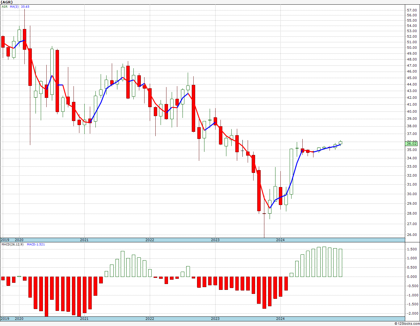Select the "50.00" price axis label
This screenshot has width=420, height=326.
pos(412,48)
